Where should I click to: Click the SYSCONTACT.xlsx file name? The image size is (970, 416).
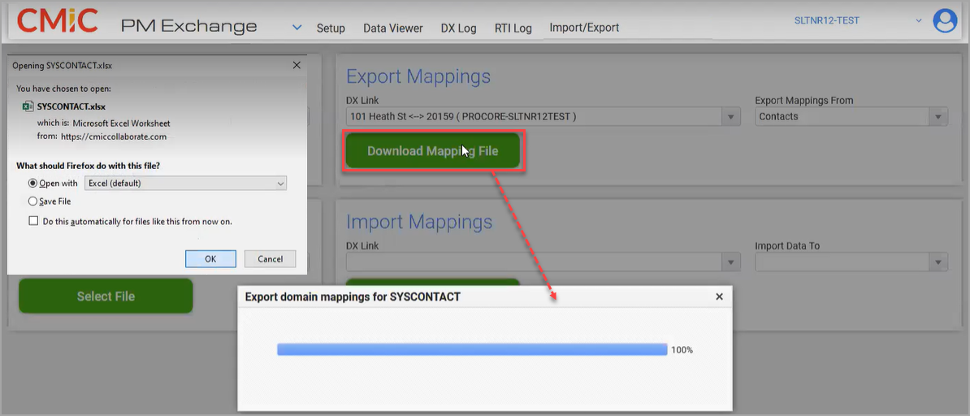(71, 106)
